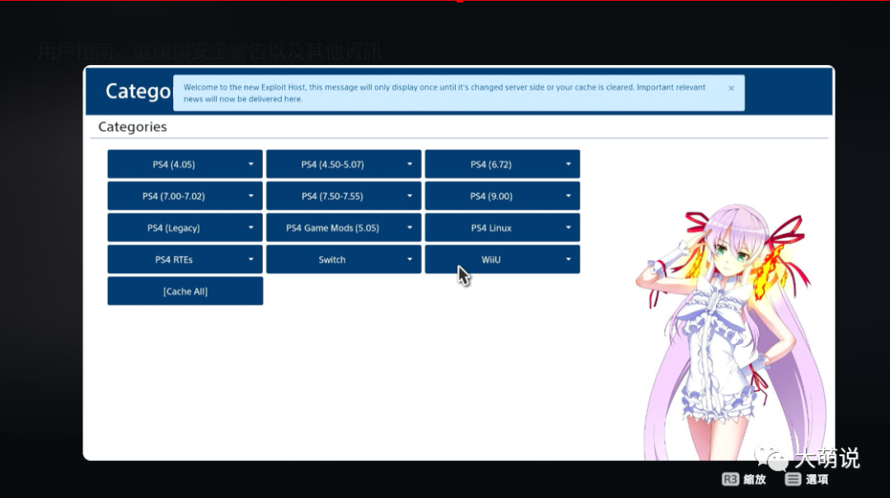Dismiss the Exploit Host welcome message
Screen dimensions: 890x498
731,88
